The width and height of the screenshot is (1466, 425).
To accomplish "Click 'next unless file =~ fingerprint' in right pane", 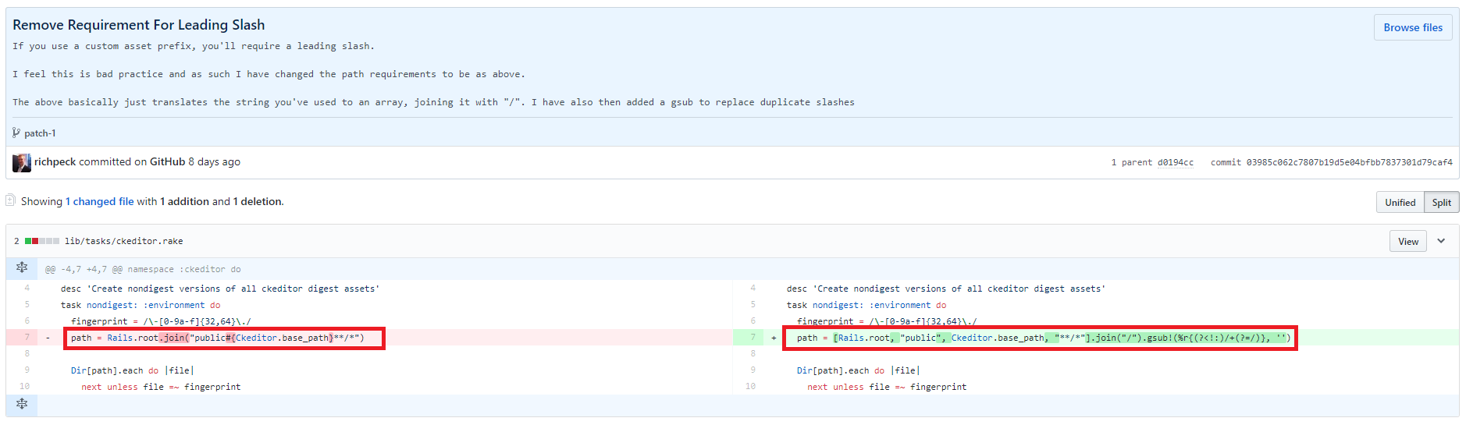I will point(887,387).
